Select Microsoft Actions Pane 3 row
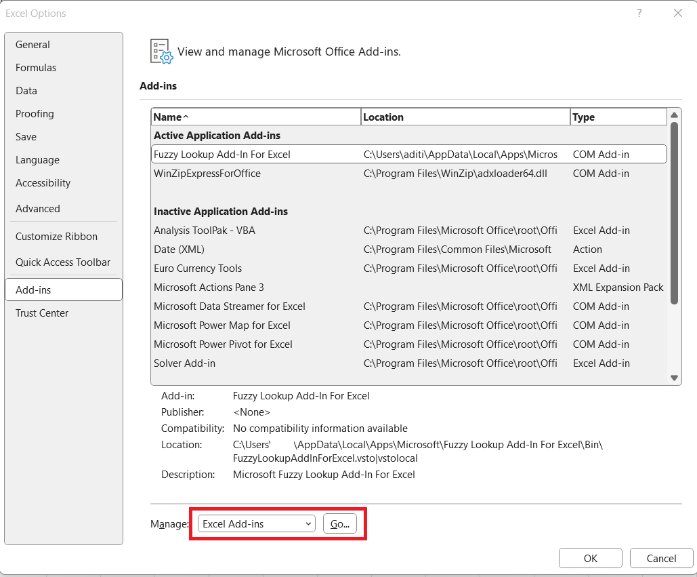 click(409, 287)
